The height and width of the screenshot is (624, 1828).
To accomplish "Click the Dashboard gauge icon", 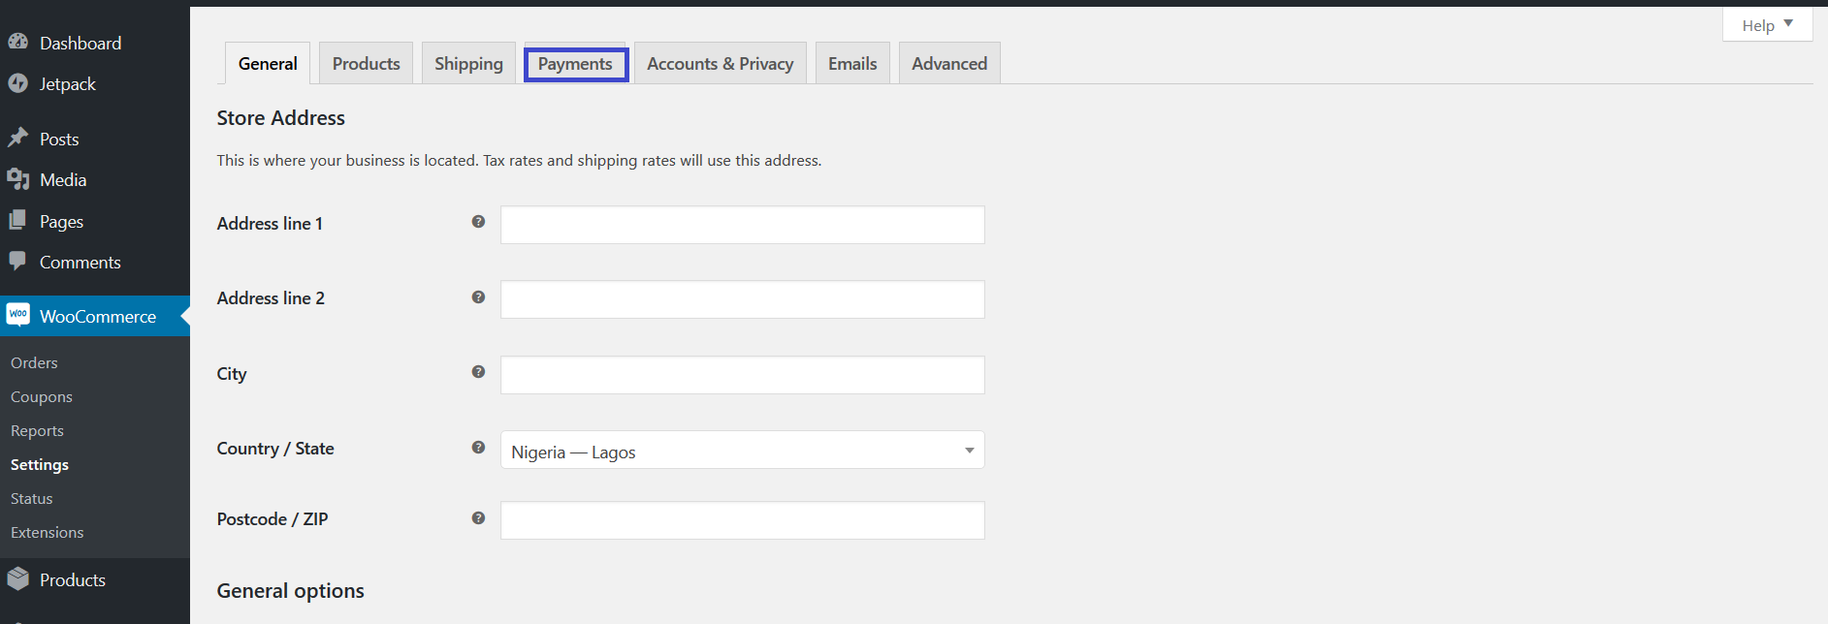I will [17, 42].
